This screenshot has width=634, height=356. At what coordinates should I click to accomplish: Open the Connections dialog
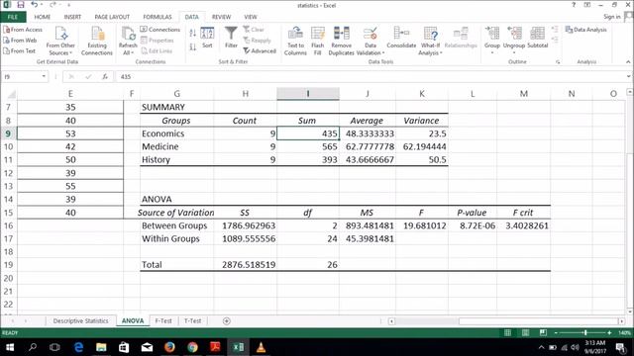160,30
